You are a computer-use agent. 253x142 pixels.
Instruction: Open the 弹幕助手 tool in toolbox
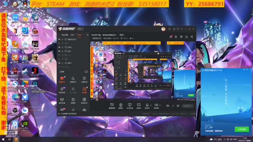[62, 80]
